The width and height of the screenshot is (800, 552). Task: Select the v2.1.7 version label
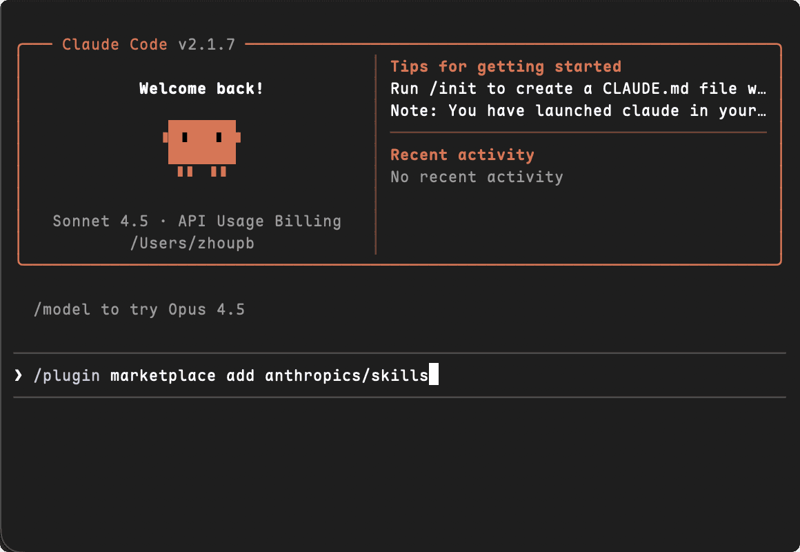coord(207,45)
